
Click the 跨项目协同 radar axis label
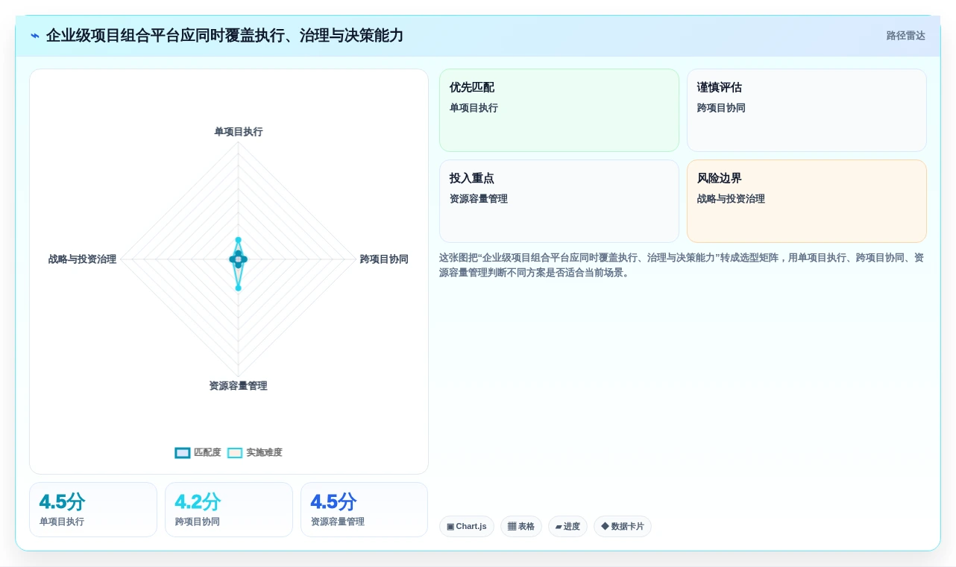(x=384, y=259)
